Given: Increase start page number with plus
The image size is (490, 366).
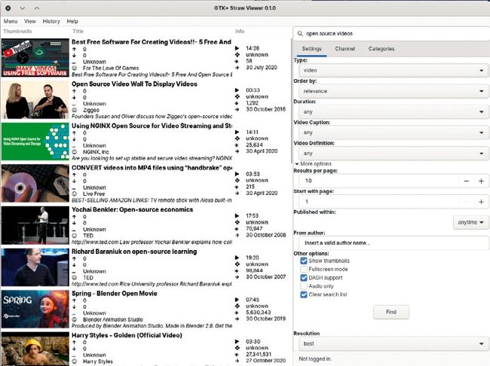Looking at the screenshot, I should pyautogui.click(x=481, y=202).
